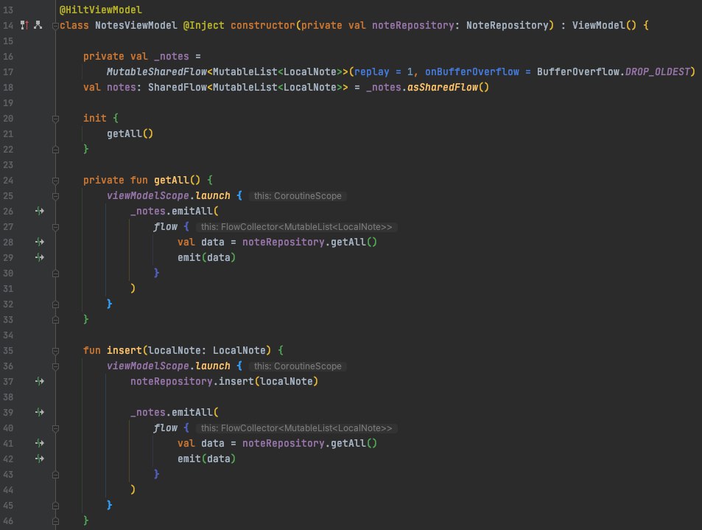Click emit(data) on line 29

coord(206,257)
